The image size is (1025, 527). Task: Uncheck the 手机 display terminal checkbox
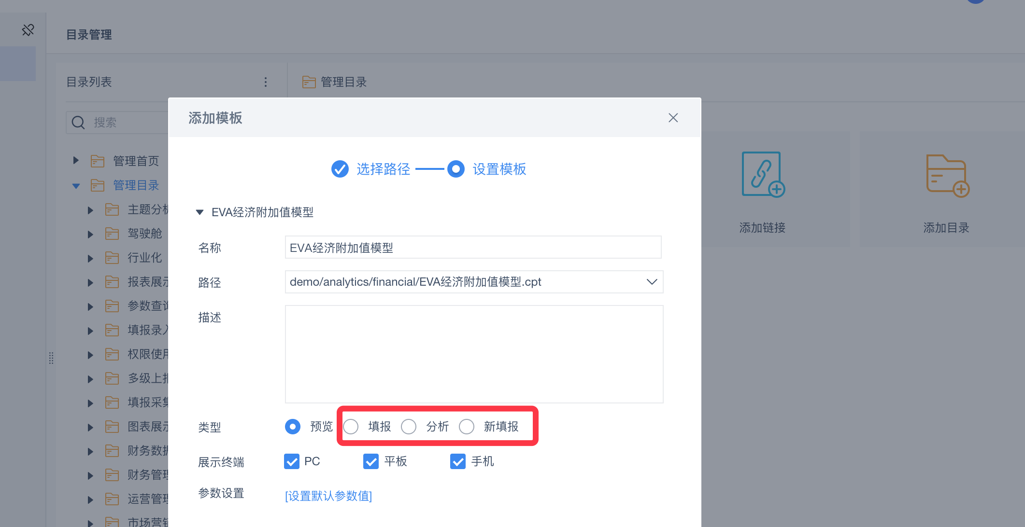[x=458, y=461]
